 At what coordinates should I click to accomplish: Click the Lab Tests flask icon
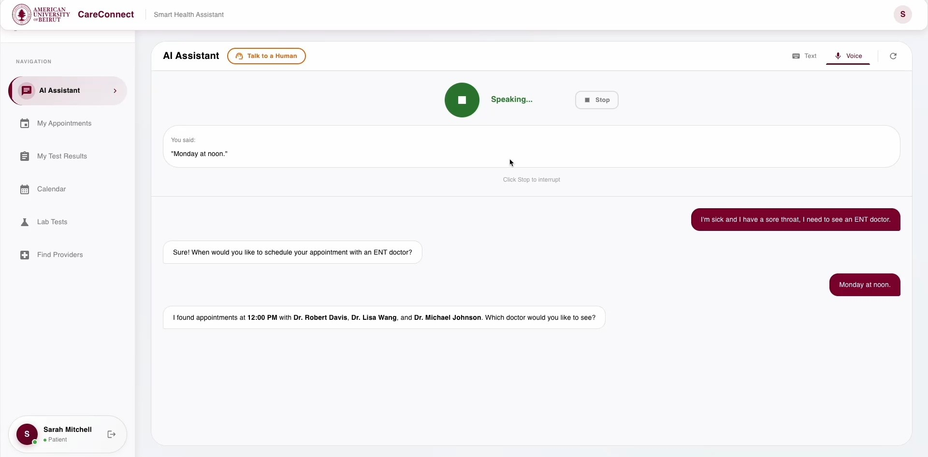click(x=25, y=222)
